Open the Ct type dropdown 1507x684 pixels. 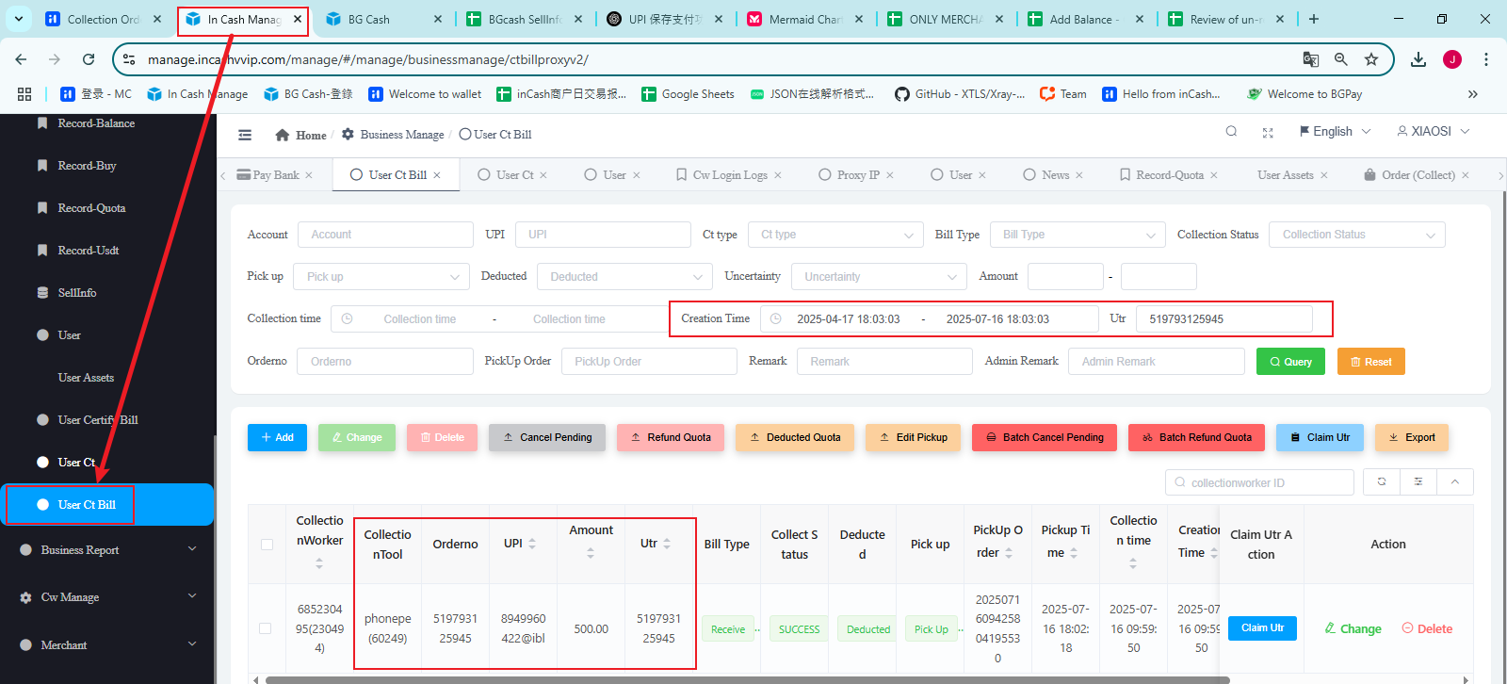coord(835,235)
